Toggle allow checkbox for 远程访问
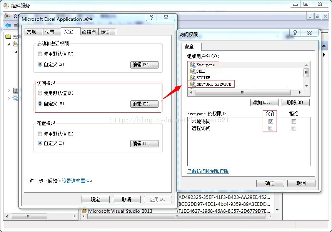The height and width of the screenshot is (232, 332). pyautogui.click(x=270, y=128)
